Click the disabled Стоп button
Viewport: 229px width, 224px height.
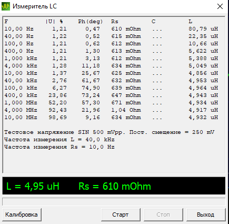pos(163,215)
